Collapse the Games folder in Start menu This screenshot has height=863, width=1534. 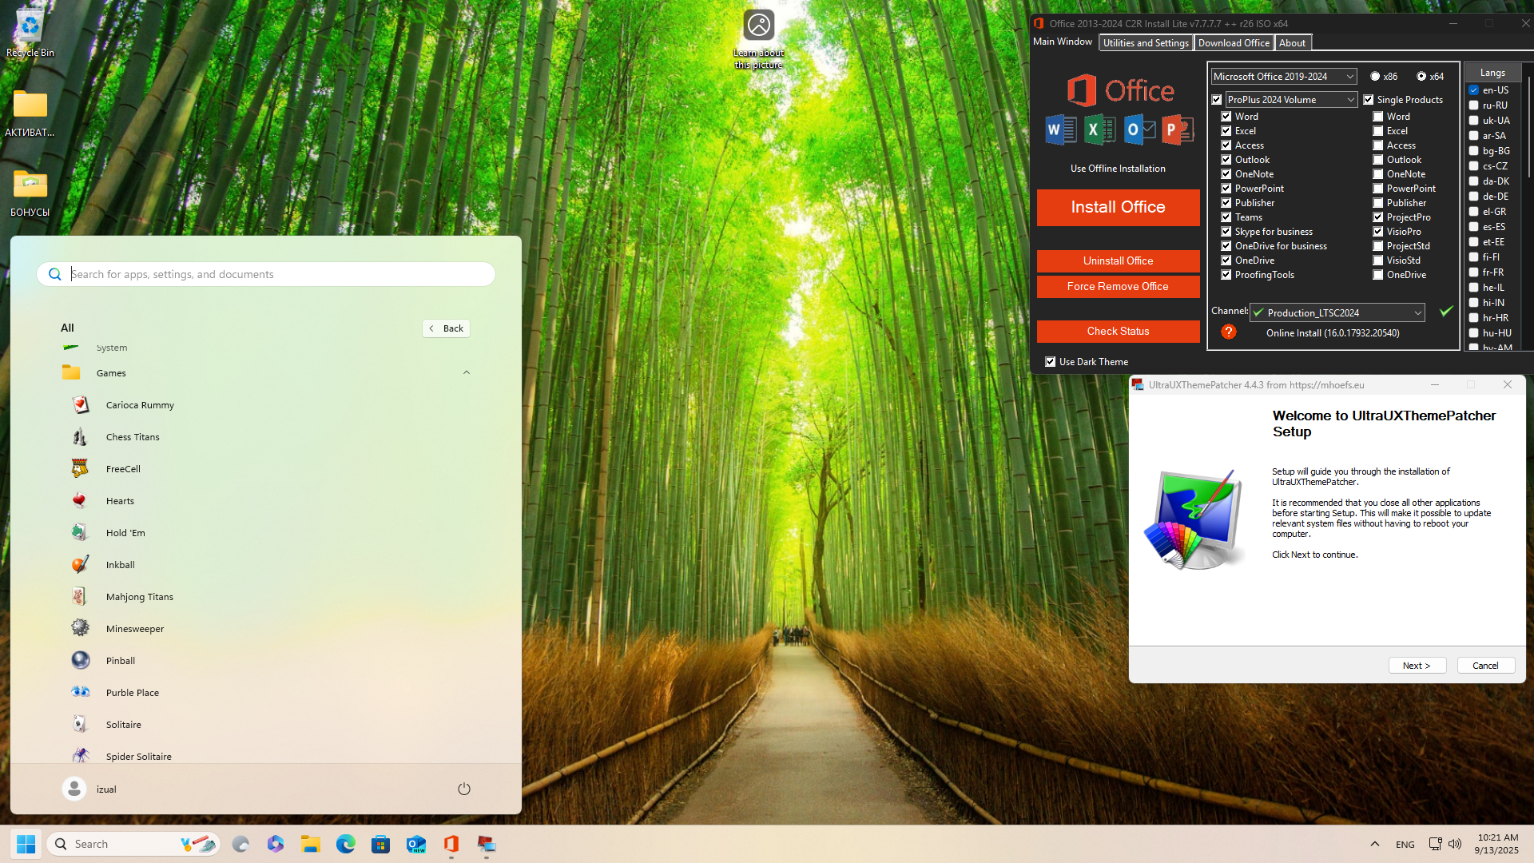point(467,372)
